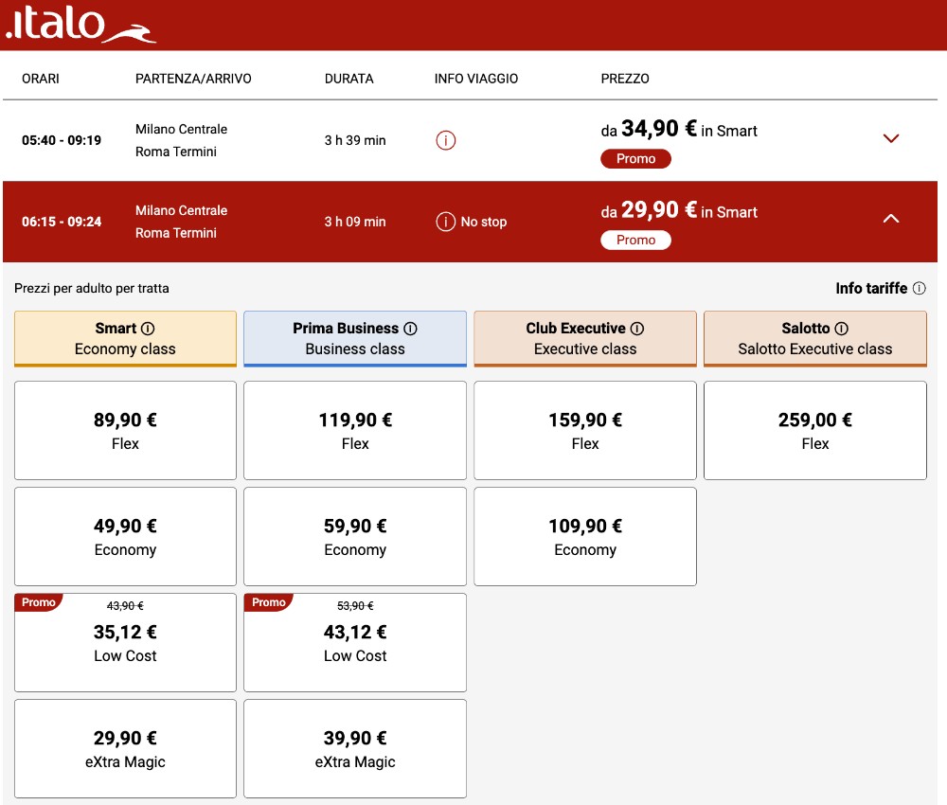Choose Club Executive Flex fare 159,90 €
The image size is (947, 805).
[585, 431]
